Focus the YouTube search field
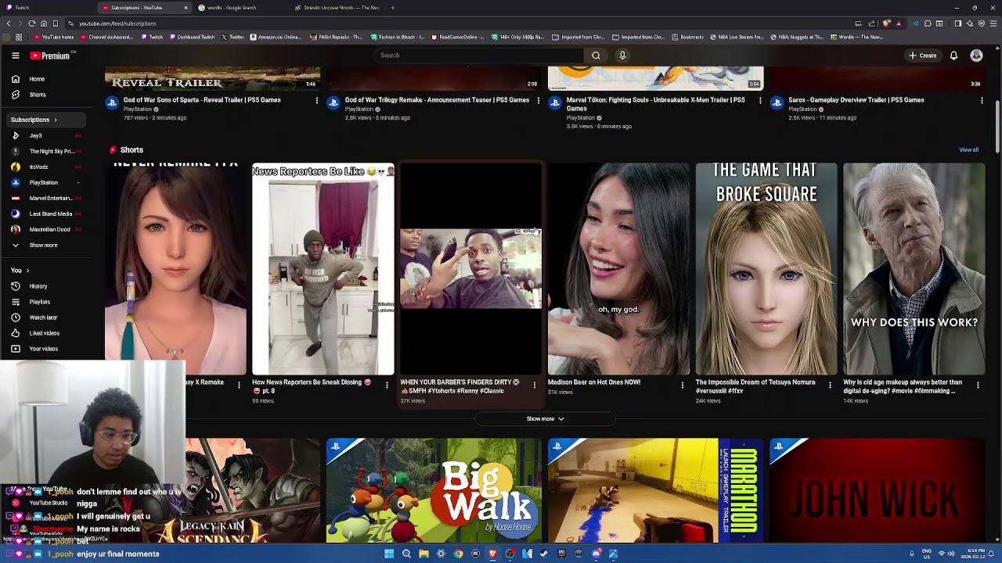This screenshot has width=1002, height=563. (479, 56)
